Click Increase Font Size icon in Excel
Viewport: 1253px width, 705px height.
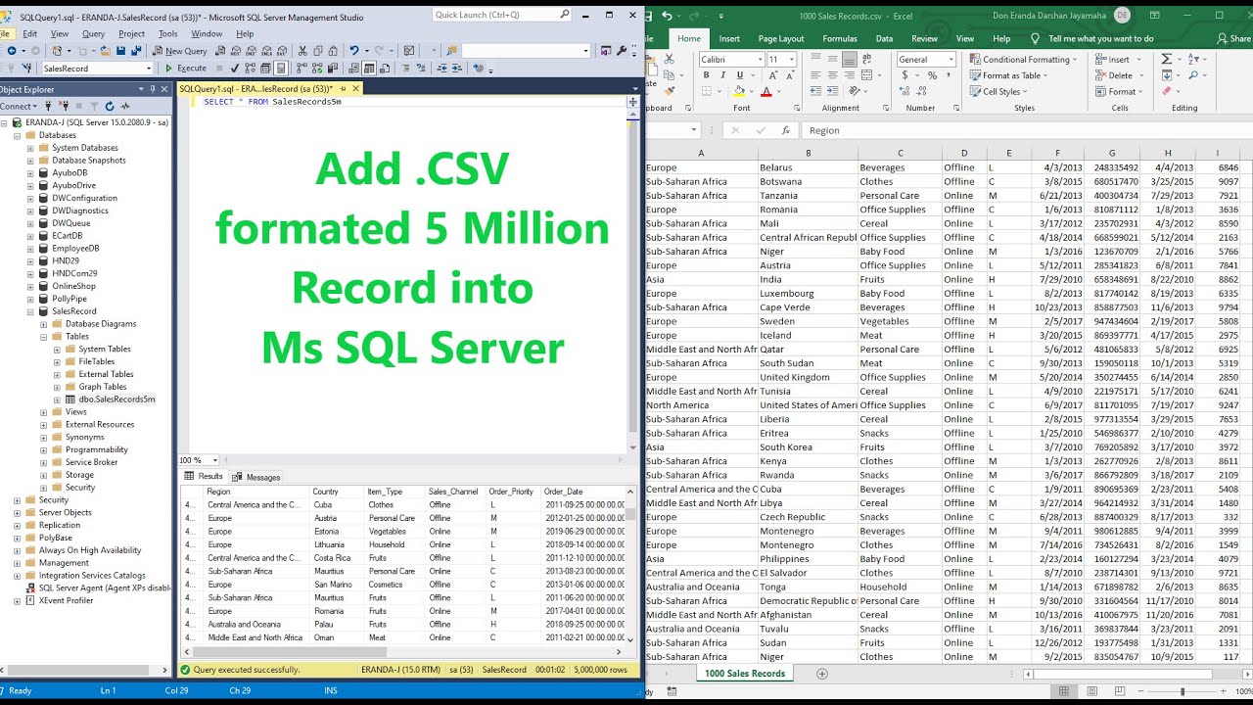[x=773, y=74]
